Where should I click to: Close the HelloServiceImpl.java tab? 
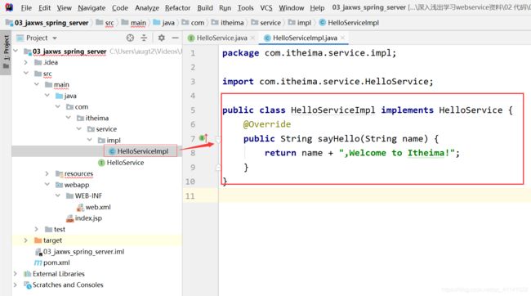click(x=343, y=38)
